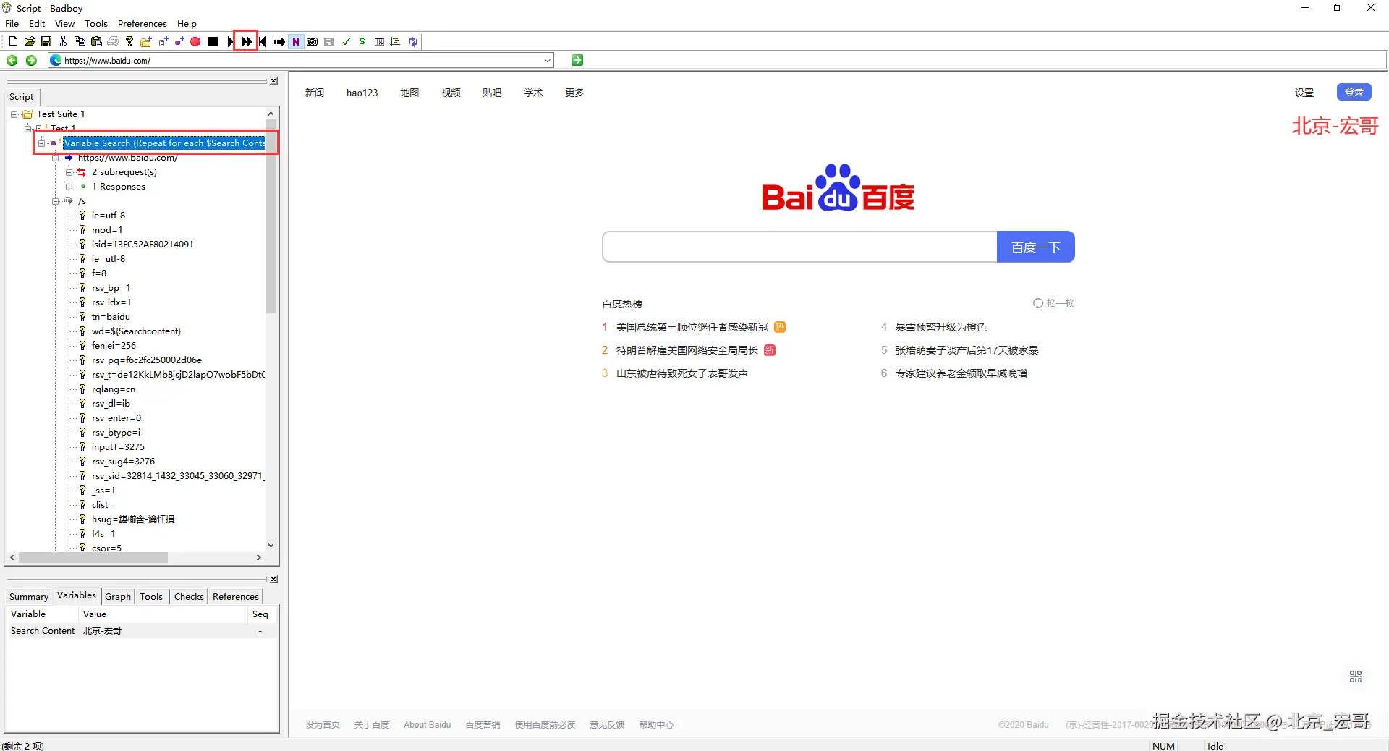Viewport: 1389px width, 751px height.
Task: Play the script with the single arrow button
Action: click(x=230, y=41)
